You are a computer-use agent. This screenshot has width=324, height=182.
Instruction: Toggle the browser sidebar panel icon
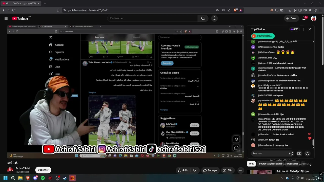point(300,10)
